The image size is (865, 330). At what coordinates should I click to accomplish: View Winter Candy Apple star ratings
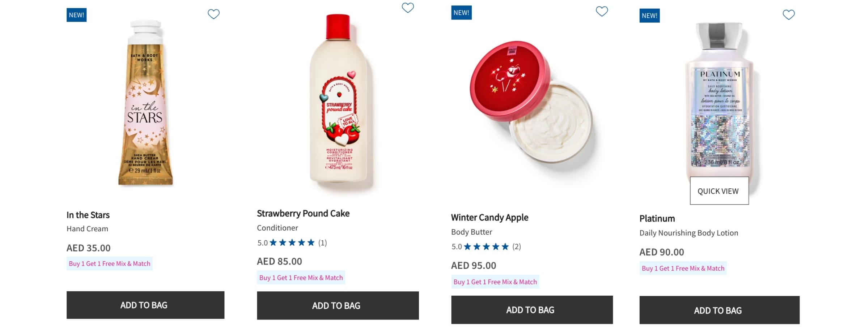coord(486,247)
